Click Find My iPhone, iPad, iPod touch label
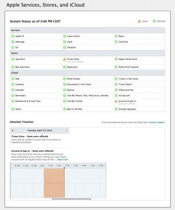175x210 pixels. click(x=87, y=96)
